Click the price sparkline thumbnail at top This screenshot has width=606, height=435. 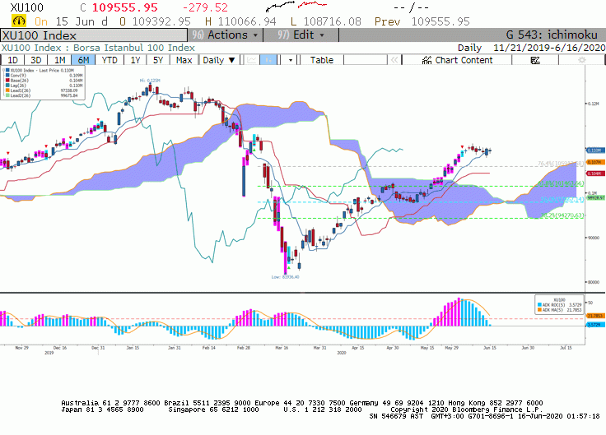(x=296, y=7)
